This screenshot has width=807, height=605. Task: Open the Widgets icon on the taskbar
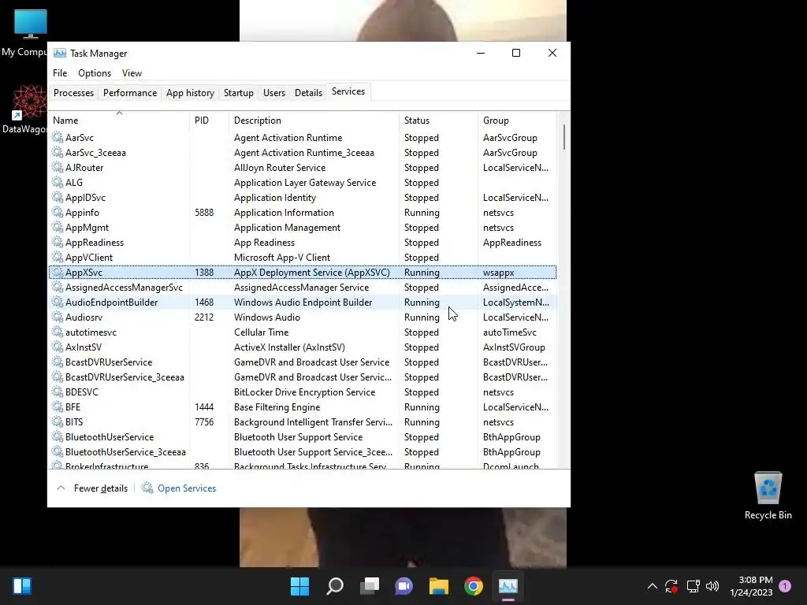21,586
